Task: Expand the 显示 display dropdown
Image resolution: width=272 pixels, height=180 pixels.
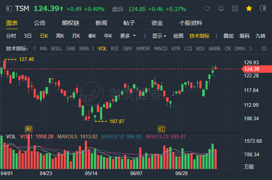Action: tap(159, 36)
